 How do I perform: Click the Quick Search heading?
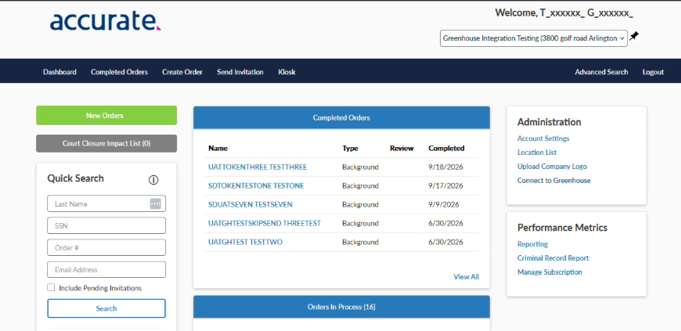(x=76, y=178)
